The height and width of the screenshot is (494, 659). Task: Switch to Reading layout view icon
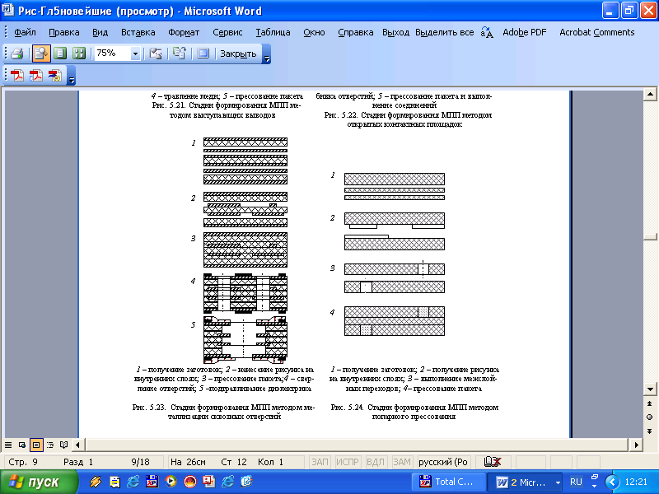(64, 445)
